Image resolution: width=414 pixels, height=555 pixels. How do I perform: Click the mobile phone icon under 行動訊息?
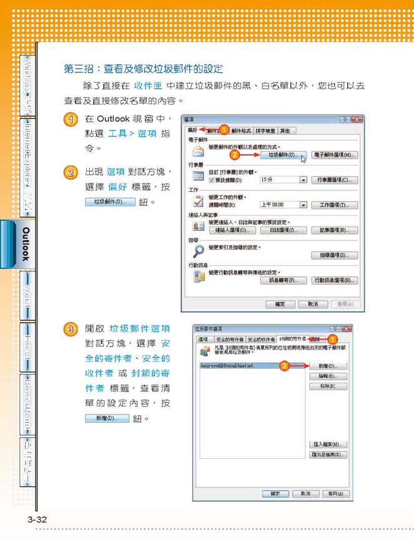pos(199,277)
